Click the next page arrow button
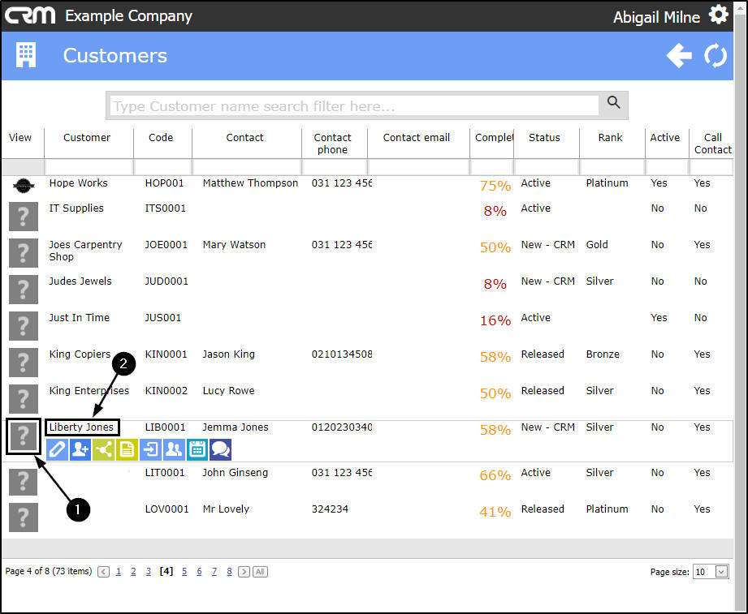Image resolution: width=748 pixels, height=614 pixels. pyautogui.click(x=244, y=572)
